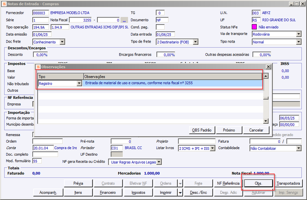
Task: Open the NF gera Receita ou Crédito dropdown
Action: (159, 162)
